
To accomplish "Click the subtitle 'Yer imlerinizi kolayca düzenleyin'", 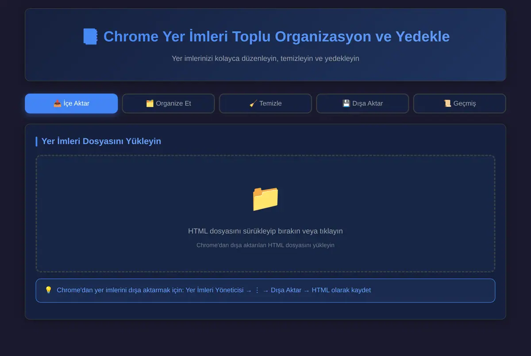I will [225, 58].
